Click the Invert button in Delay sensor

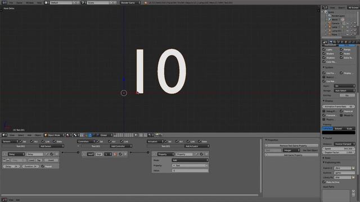[x=51, y=160]
